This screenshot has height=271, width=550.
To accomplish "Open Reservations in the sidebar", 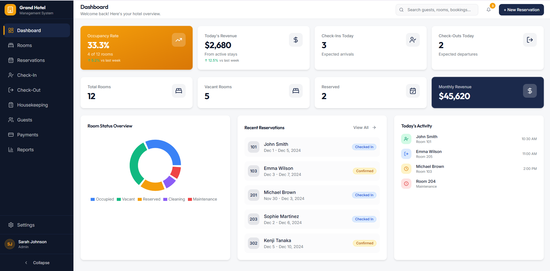I will 37,60.
